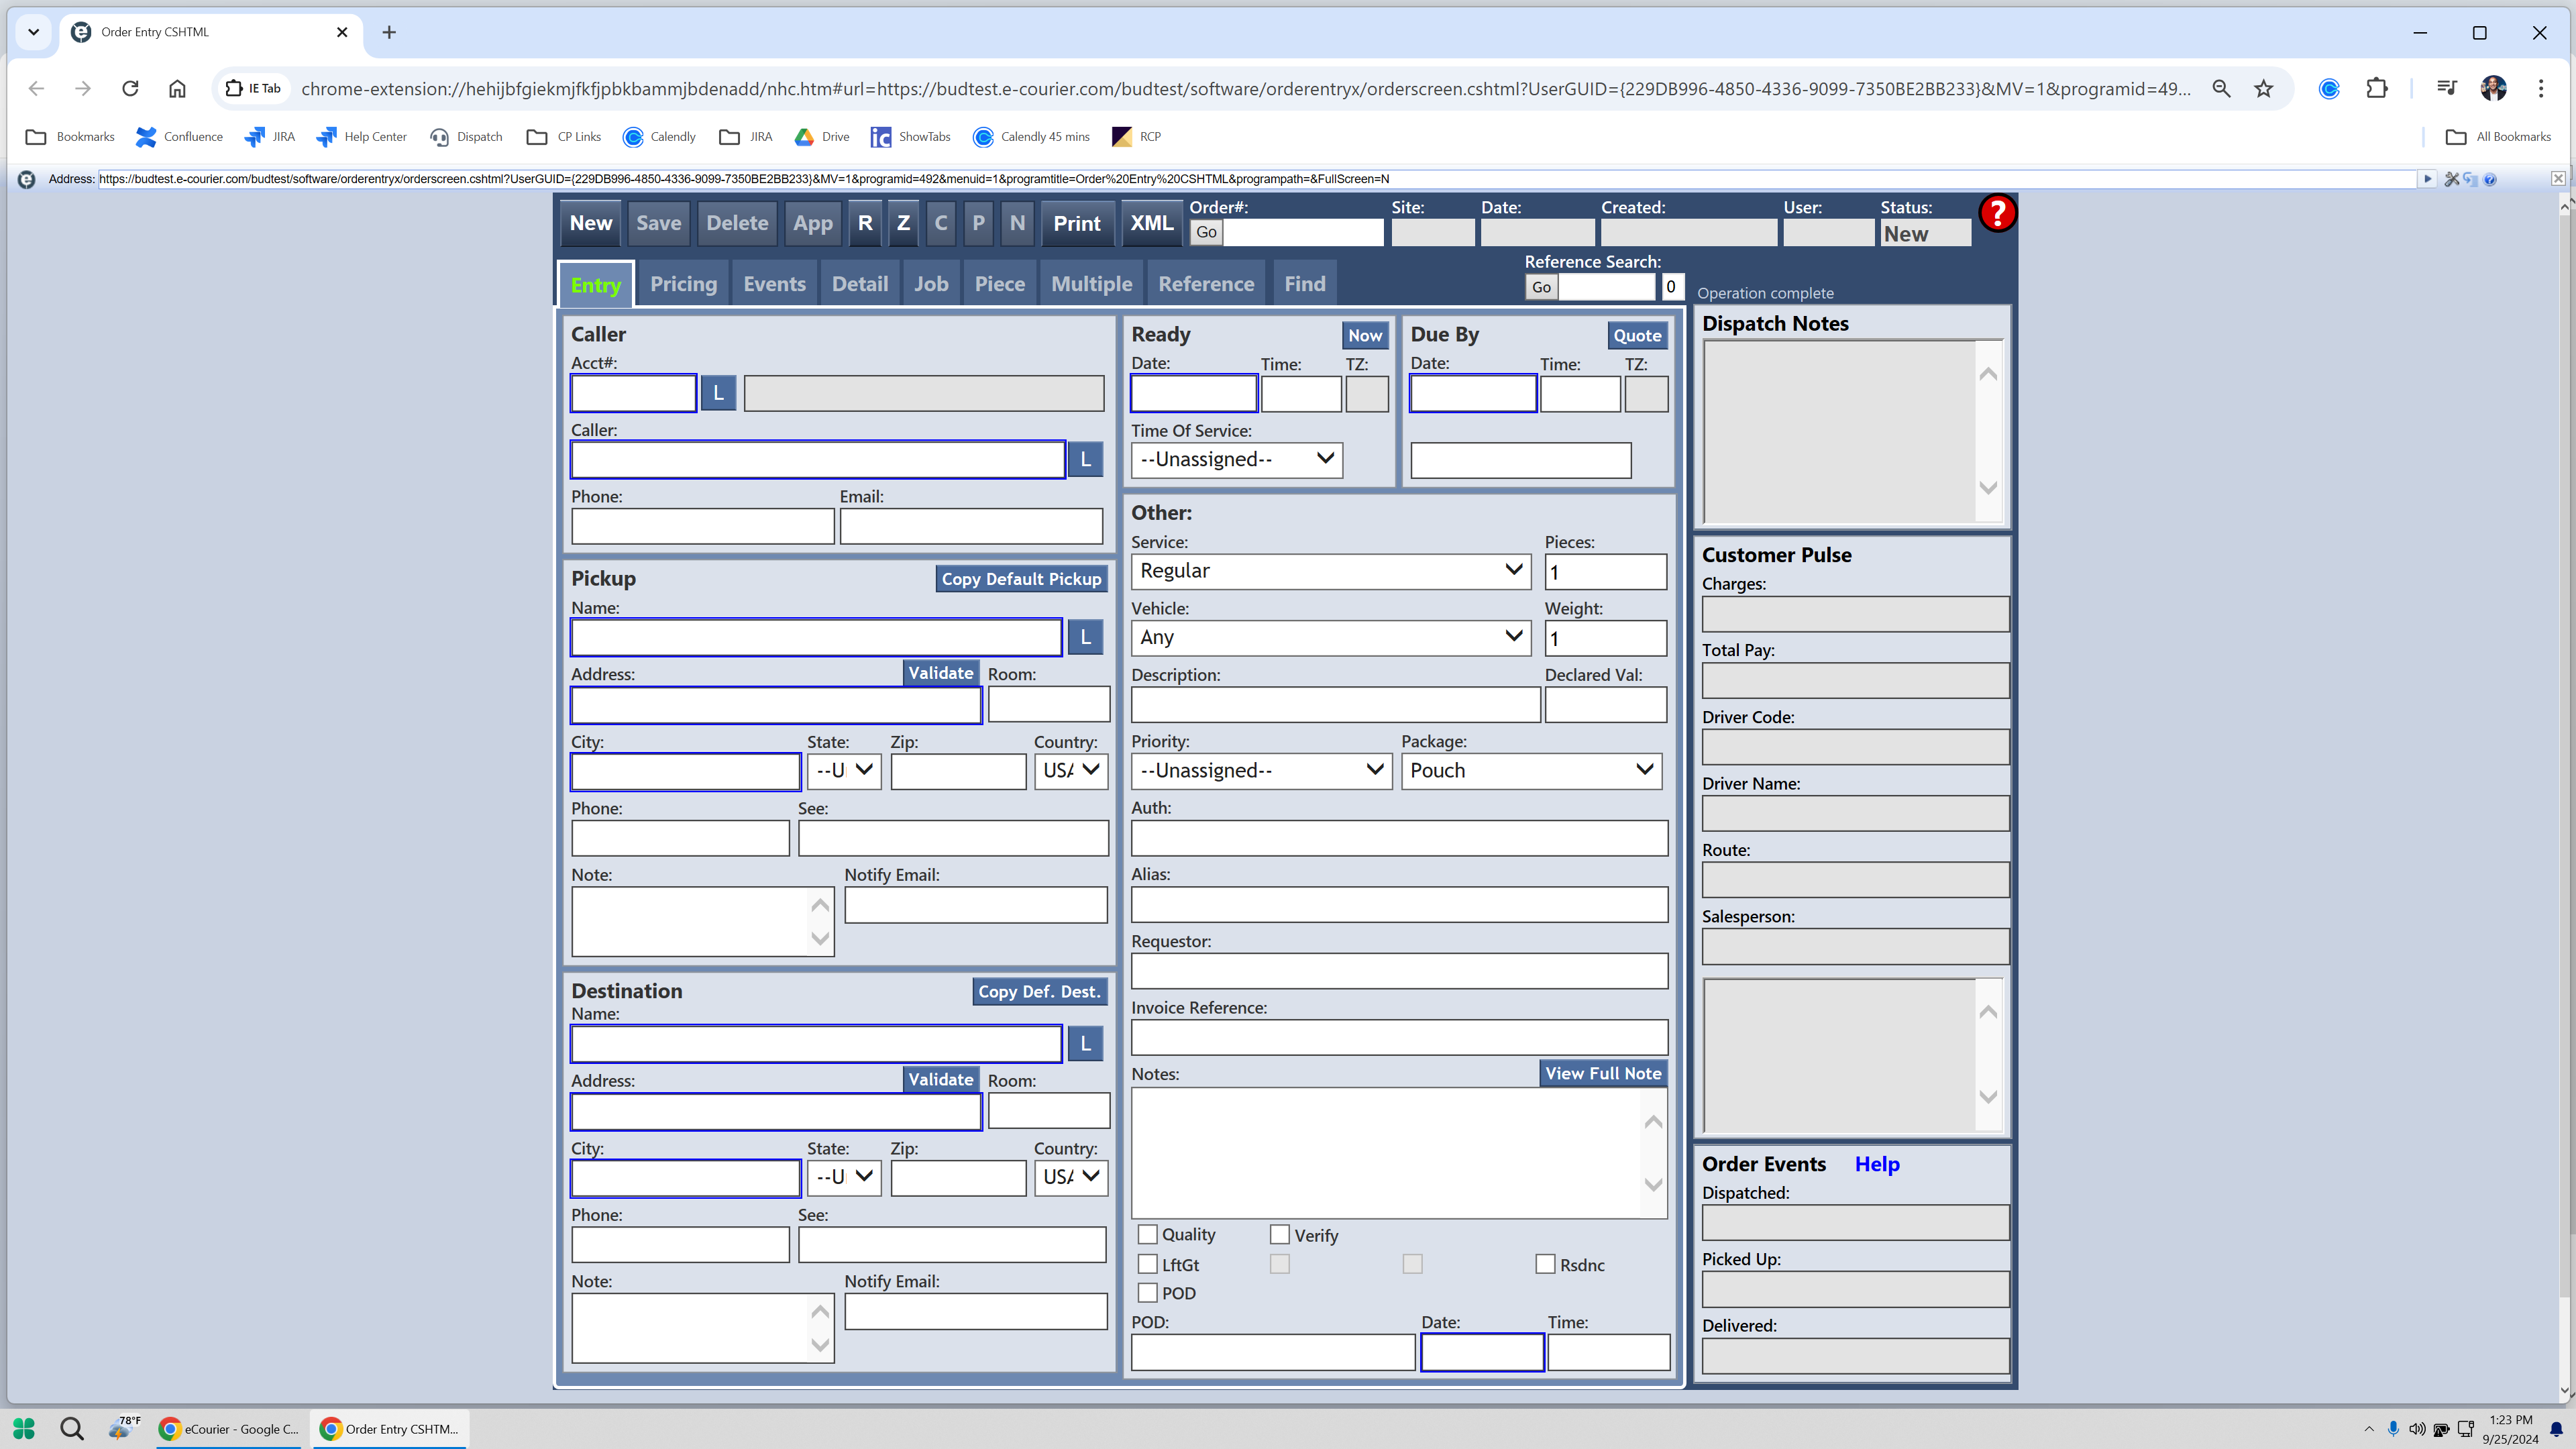The width and height of the screenshot is (2576, 1449).
Task: Open the Destination State dropdown
Action: pyautogui.click(x=844, y=1178)
